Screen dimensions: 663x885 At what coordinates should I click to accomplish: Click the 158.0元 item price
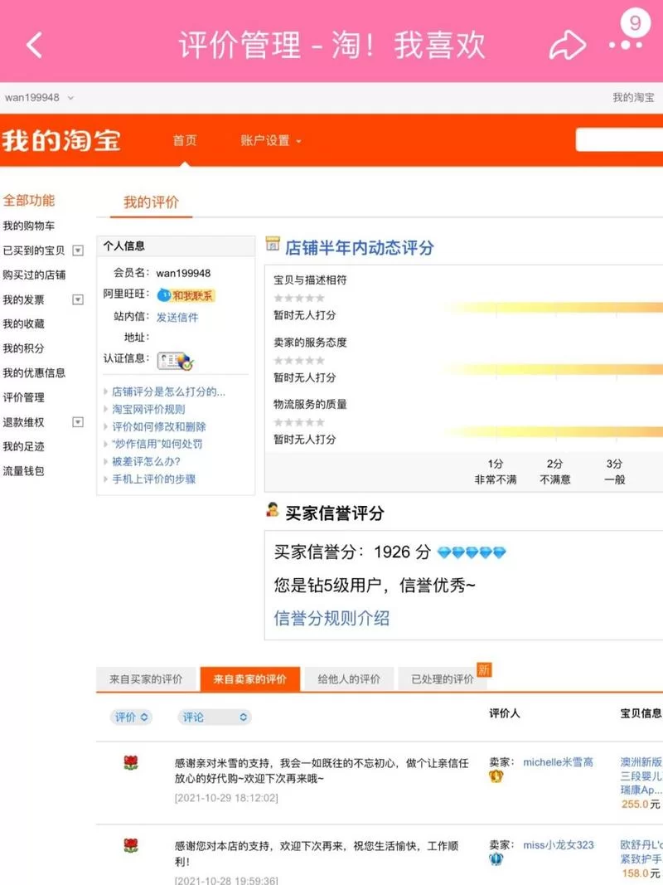point(641,873)
